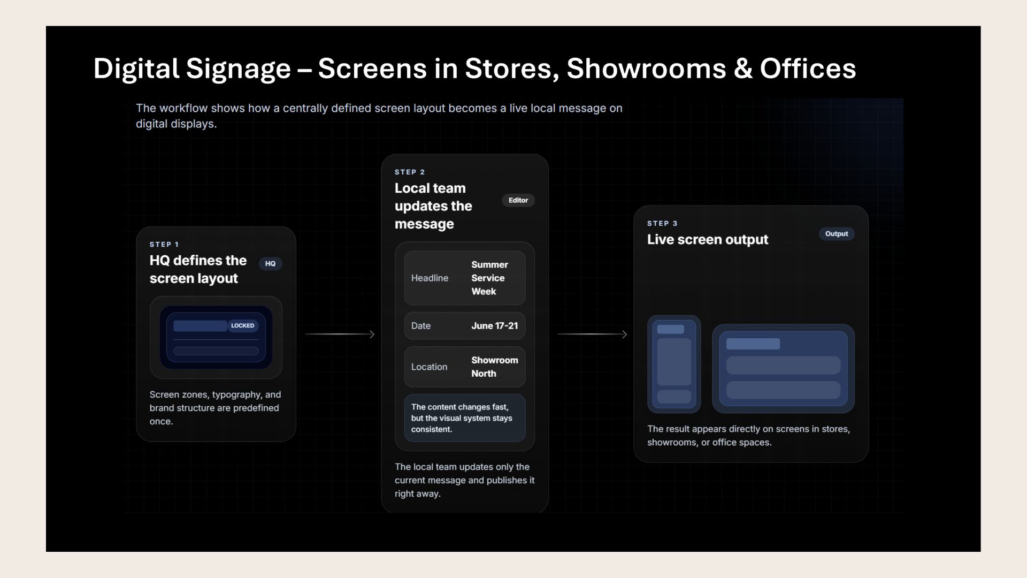Click text 'The local team updates only'
This screenshot has width=1027, height=578.
pyautogui.click(x=464, y=480)
